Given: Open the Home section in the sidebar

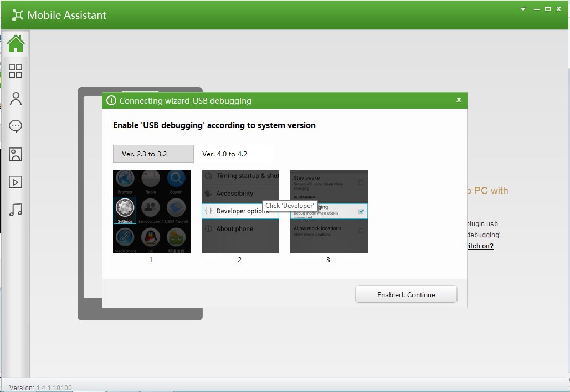Looking at the screenshot, I should tap(16, 44).
